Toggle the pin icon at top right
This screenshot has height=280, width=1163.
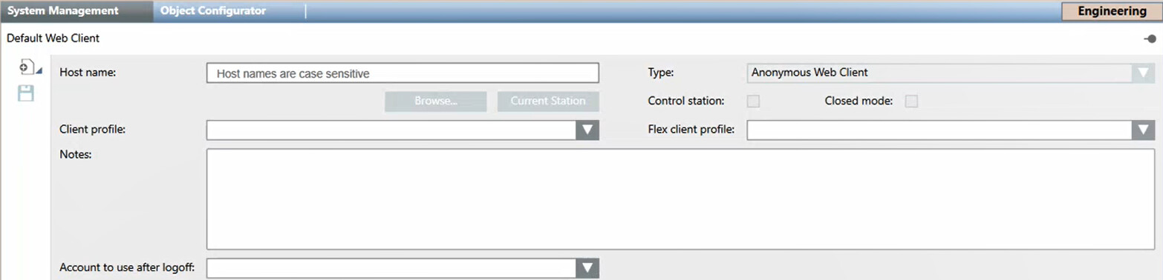pyautogui.click(x=1150, y=39)
